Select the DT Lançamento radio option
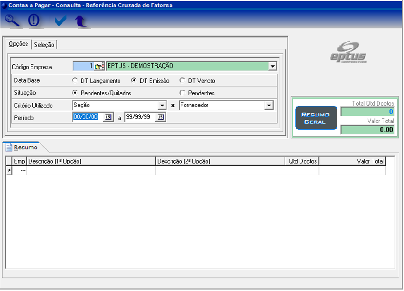This screenshot has width=404, height=291. pyautogui.click(x=75, y=81)
